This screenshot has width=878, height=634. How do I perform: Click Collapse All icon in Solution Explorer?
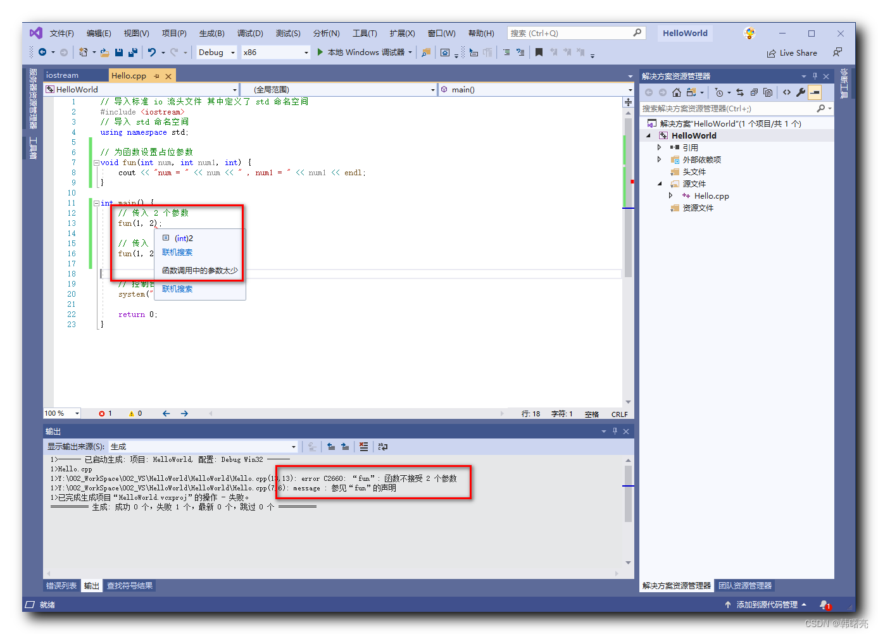[x=754, y=92]
